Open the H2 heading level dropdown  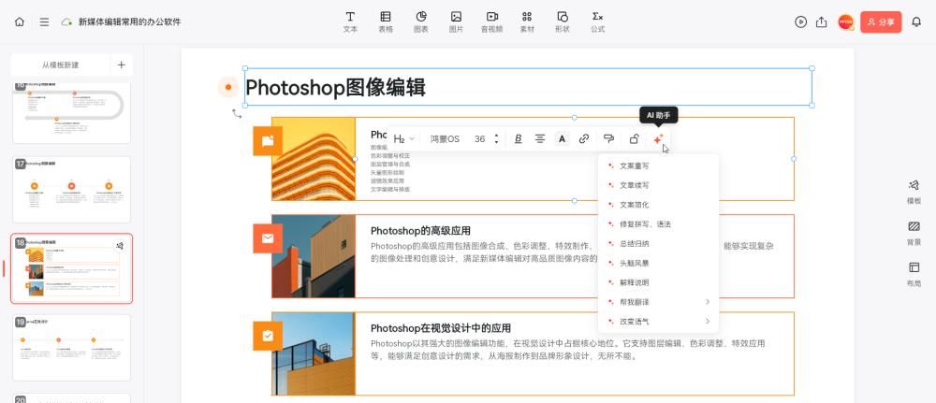click(404, 139)
